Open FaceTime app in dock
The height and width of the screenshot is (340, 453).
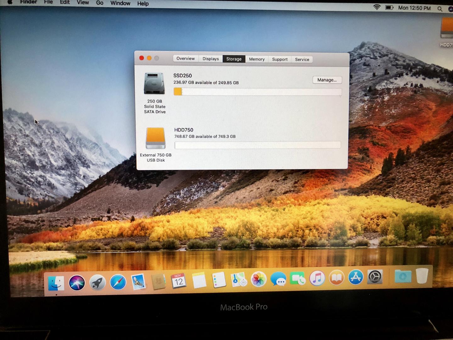click(298, 278)
